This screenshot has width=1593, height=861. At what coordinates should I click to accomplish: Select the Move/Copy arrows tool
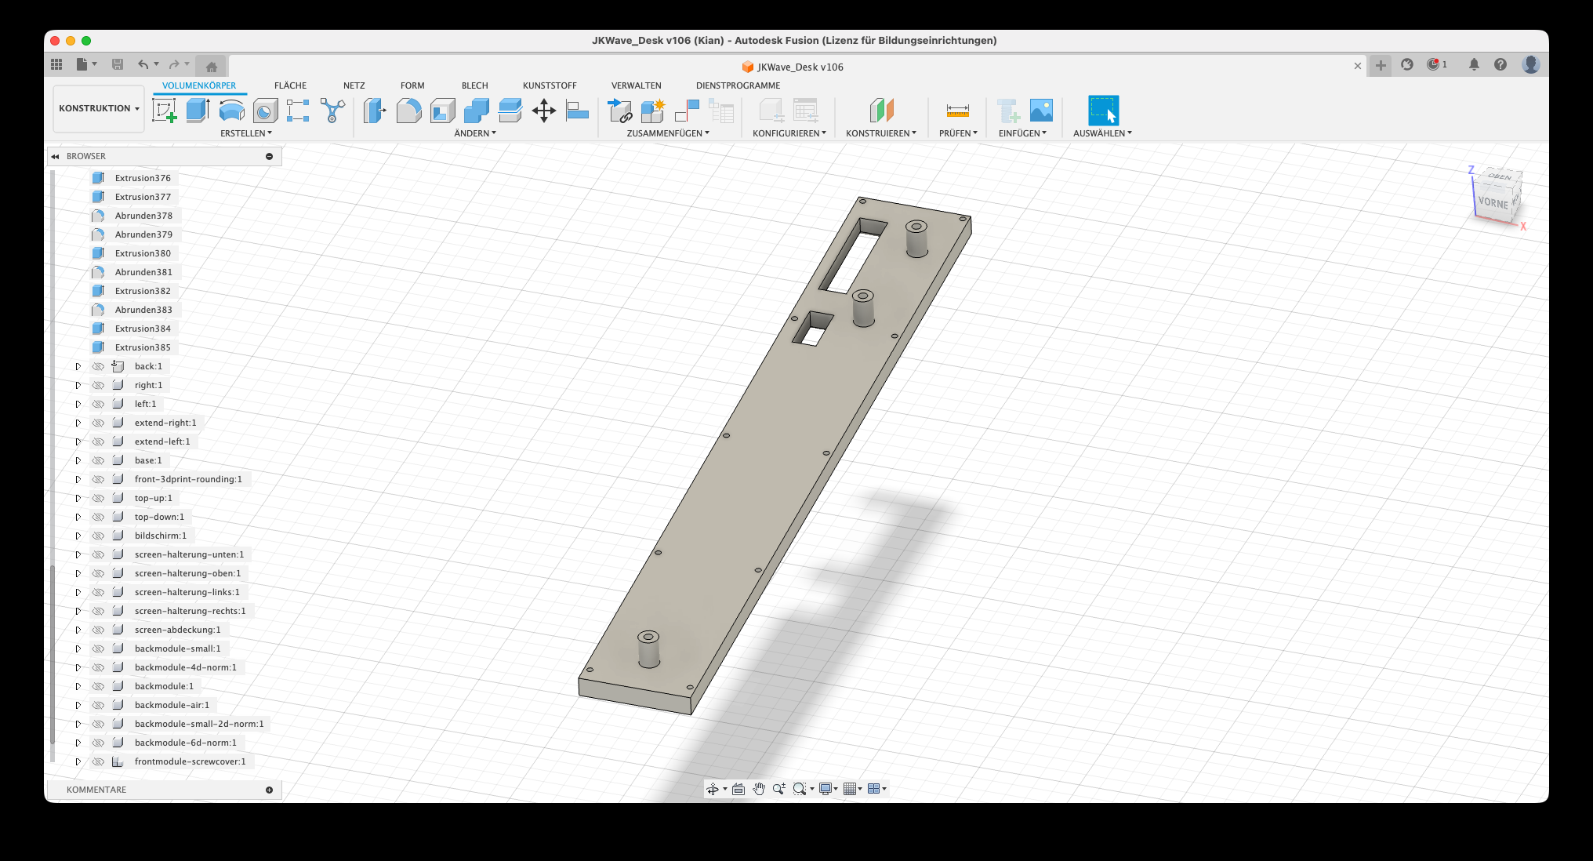543,111
